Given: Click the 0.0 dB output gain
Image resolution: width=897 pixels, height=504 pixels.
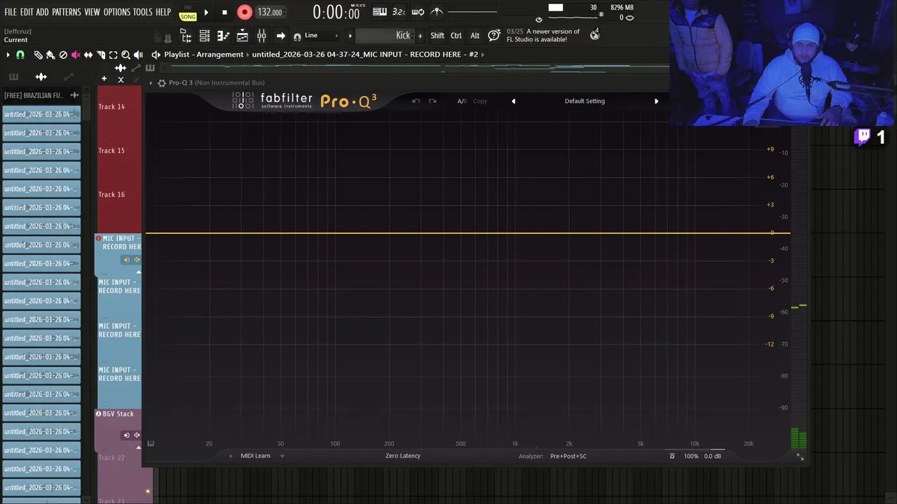Looking at the screenshot, I should (x=713, y=456).
